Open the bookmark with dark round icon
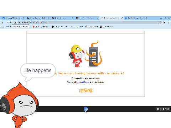This screenshot has width=171, height=128. tap(59, 27)
